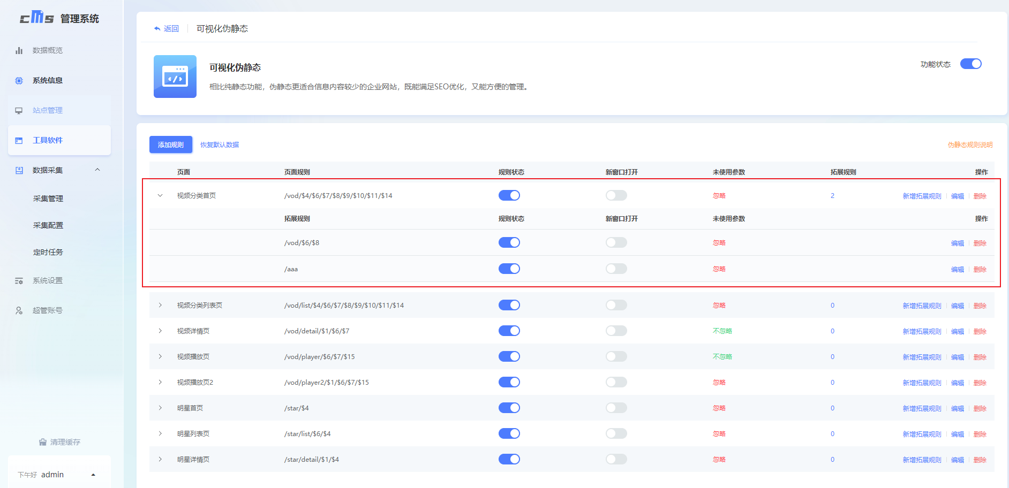Viewport: 1009px width, 488px height.
Task: Collapse the 视频分类首页 row
Action: point(160,196)
